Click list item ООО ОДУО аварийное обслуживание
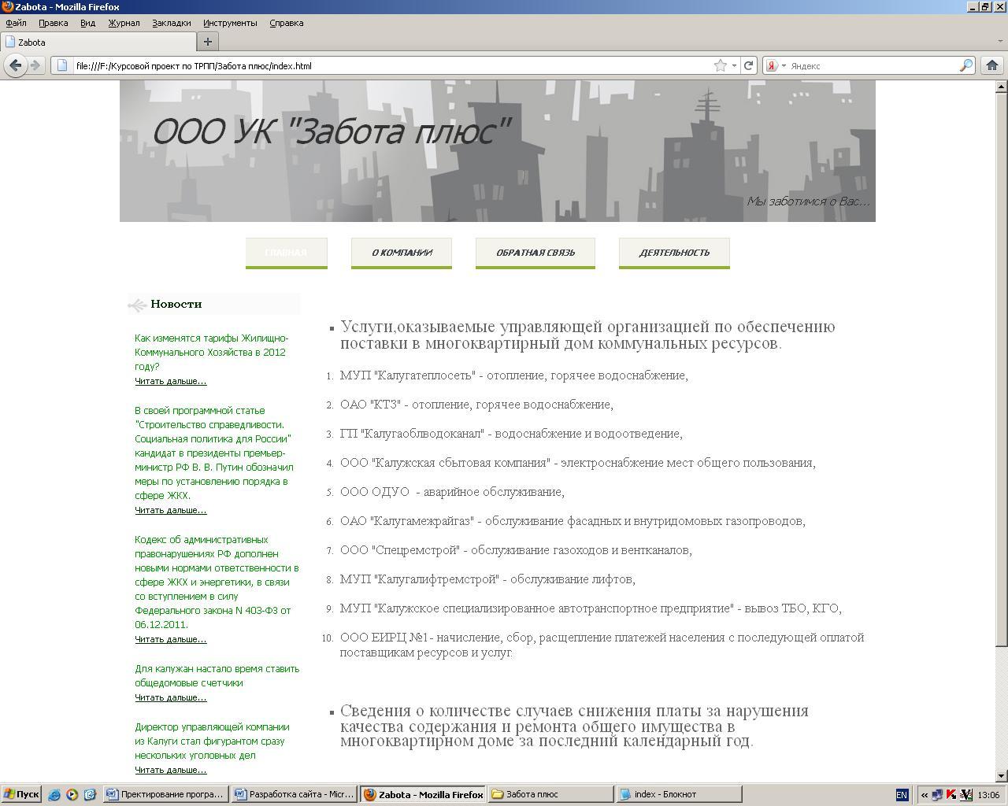The height and width of the screenshot is (806, 1008). (x=452, y=492)
